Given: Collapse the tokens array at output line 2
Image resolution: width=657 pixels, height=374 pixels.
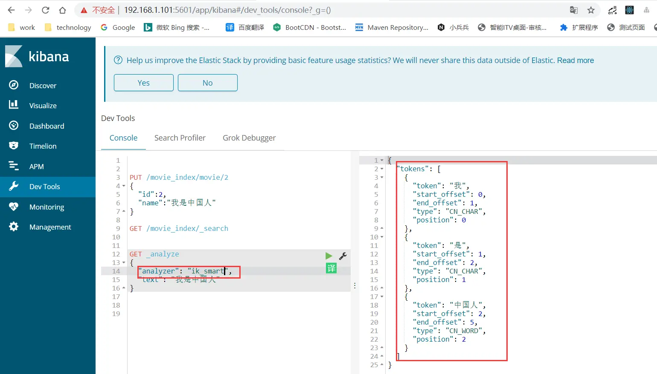Looking at the screenshot, I should pos(382,169).
